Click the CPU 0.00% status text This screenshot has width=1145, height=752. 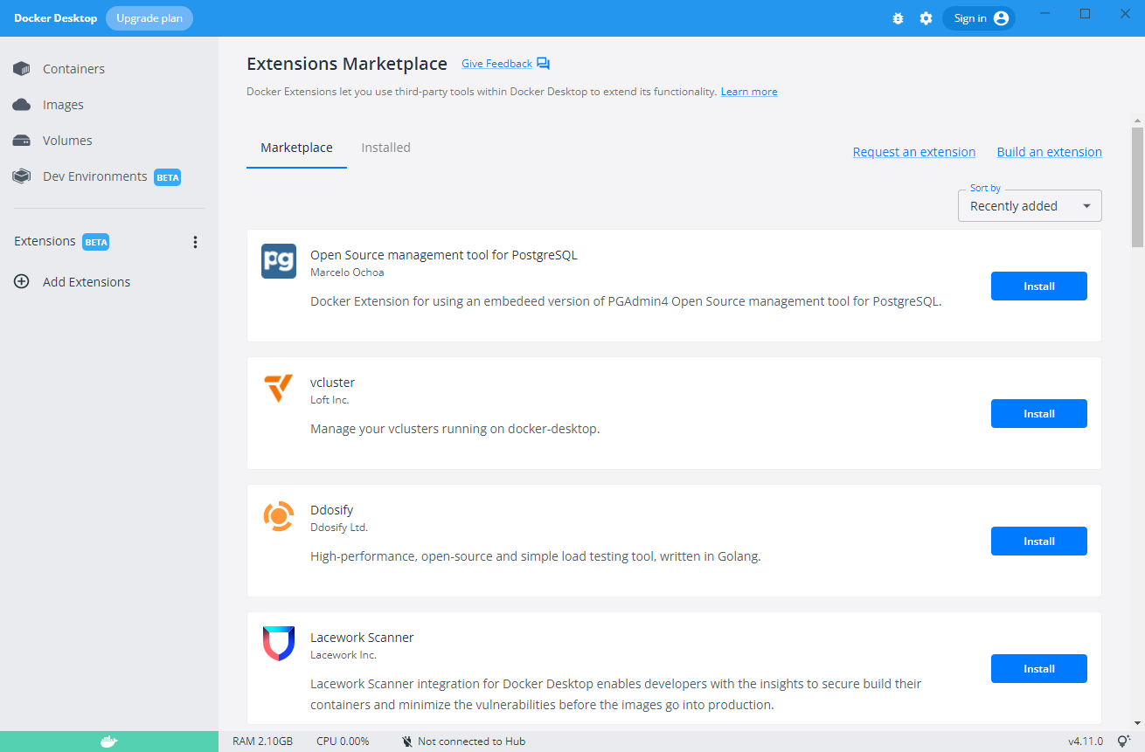(x=343, y=742)
